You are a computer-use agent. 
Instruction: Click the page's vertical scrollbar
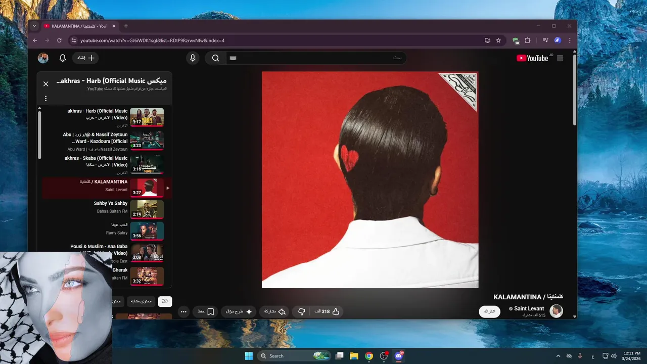pos(574,90)
